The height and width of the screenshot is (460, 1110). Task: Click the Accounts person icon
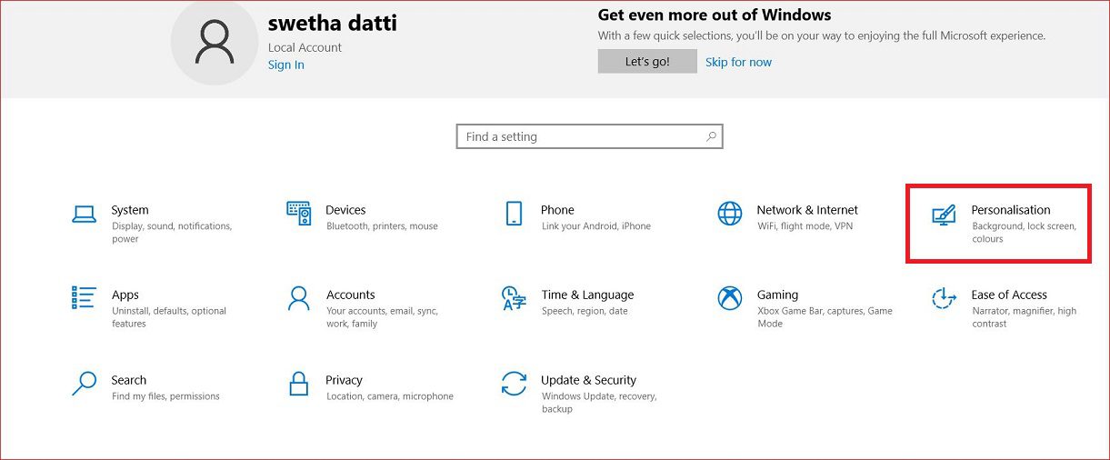point(298,298)
